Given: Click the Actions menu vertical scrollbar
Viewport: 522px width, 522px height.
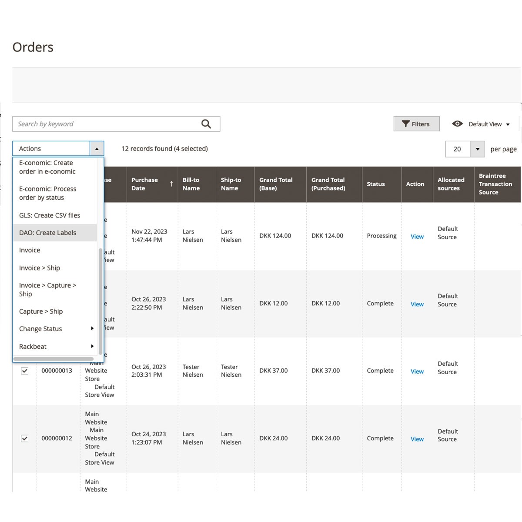Looking at the screenshot, I should 100,300.
